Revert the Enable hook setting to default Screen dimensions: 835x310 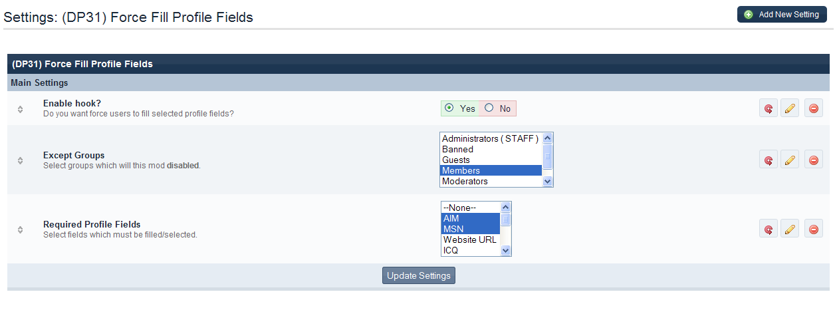pyautogui.click(x=769, y=108)
